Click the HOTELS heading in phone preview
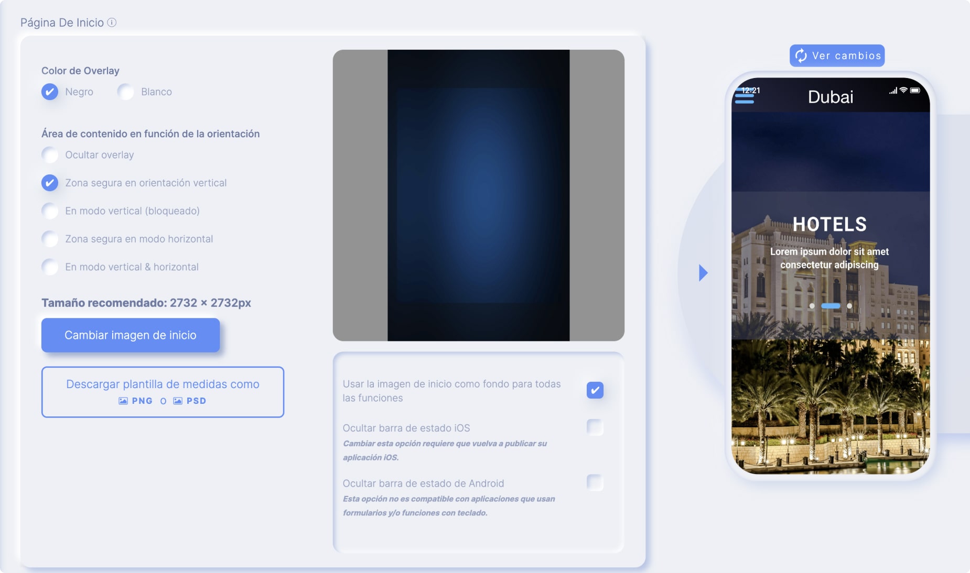 829,224
